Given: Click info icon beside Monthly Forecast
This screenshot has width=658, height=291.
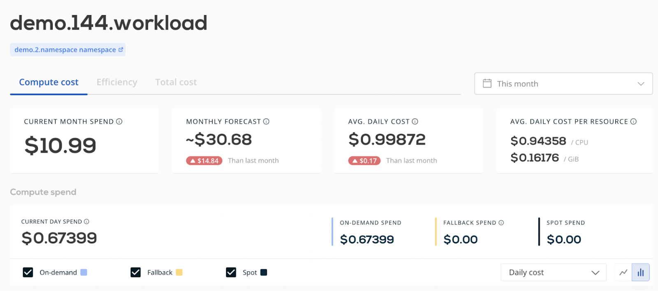Looking at the screenshot, I should (x=266, y=121).
